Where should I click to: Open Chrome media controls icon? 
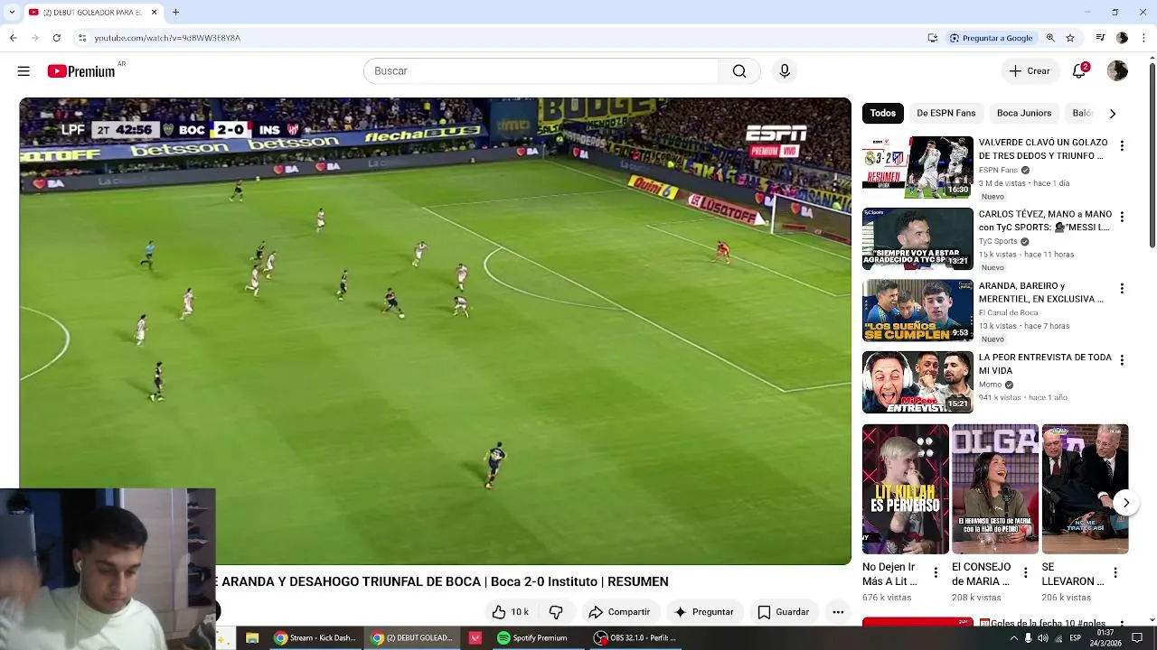click(1100, 38)
